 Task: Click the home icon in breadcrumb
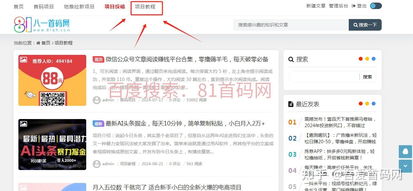[38, 43]
